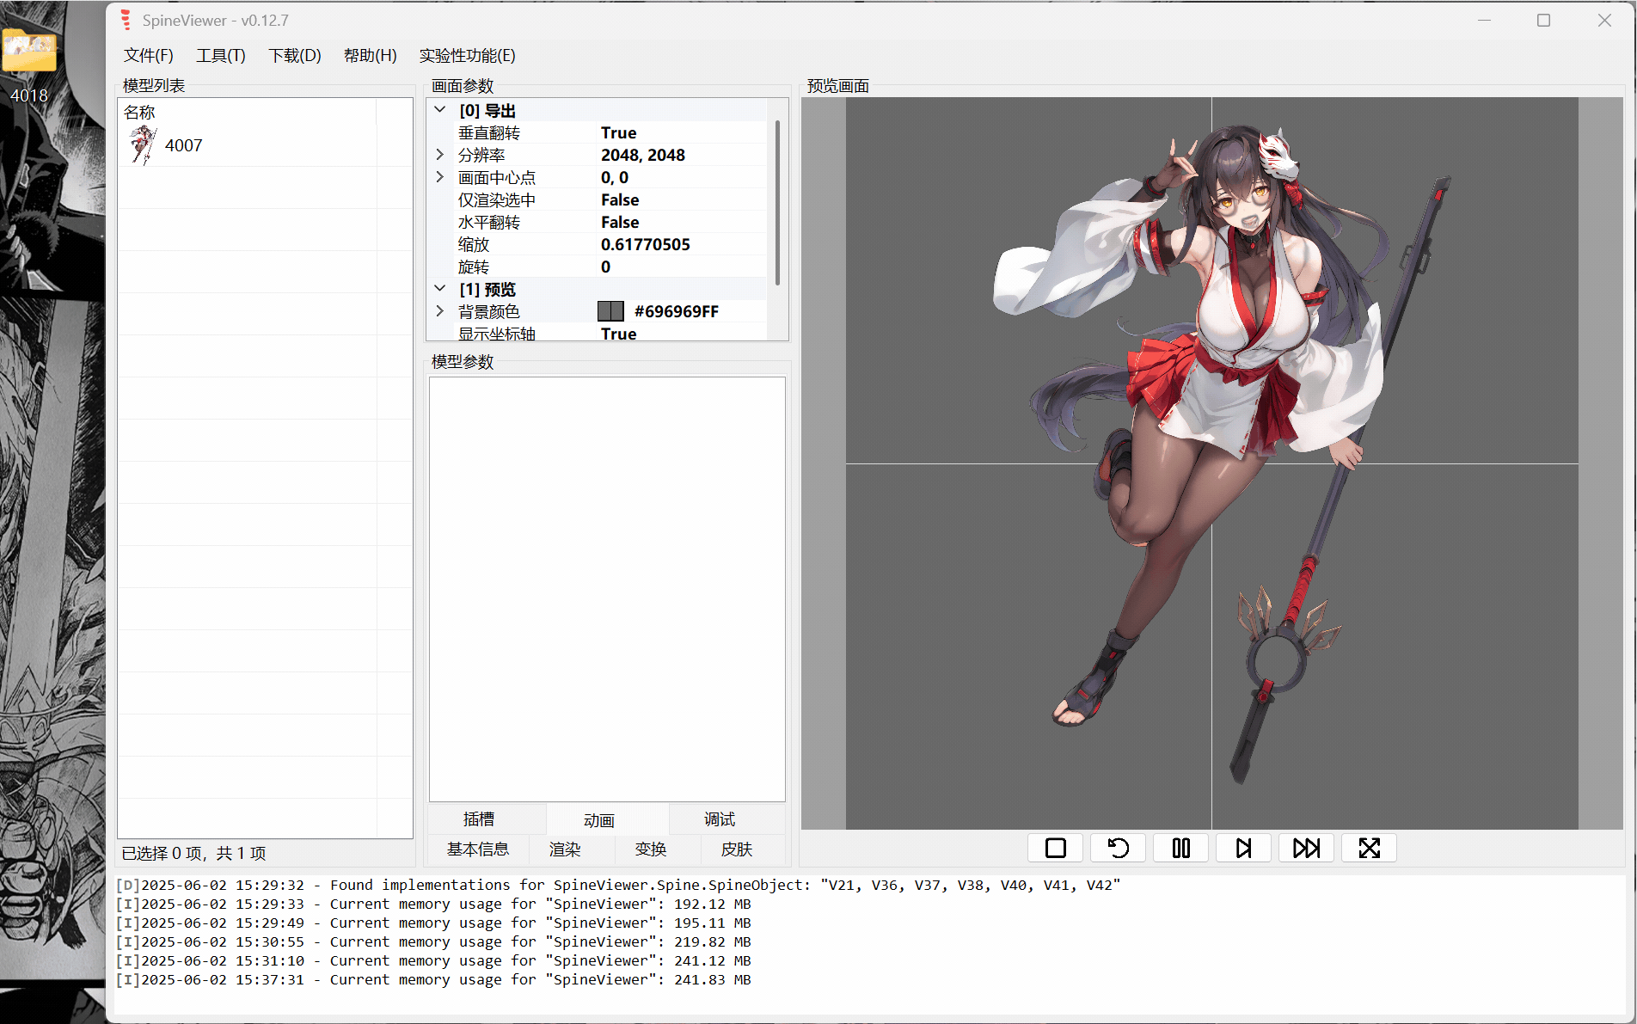This screenshot has height=1024, width=1637.
Task: Switch to the 皮肤 tab
Action: (x=737, y=849)
